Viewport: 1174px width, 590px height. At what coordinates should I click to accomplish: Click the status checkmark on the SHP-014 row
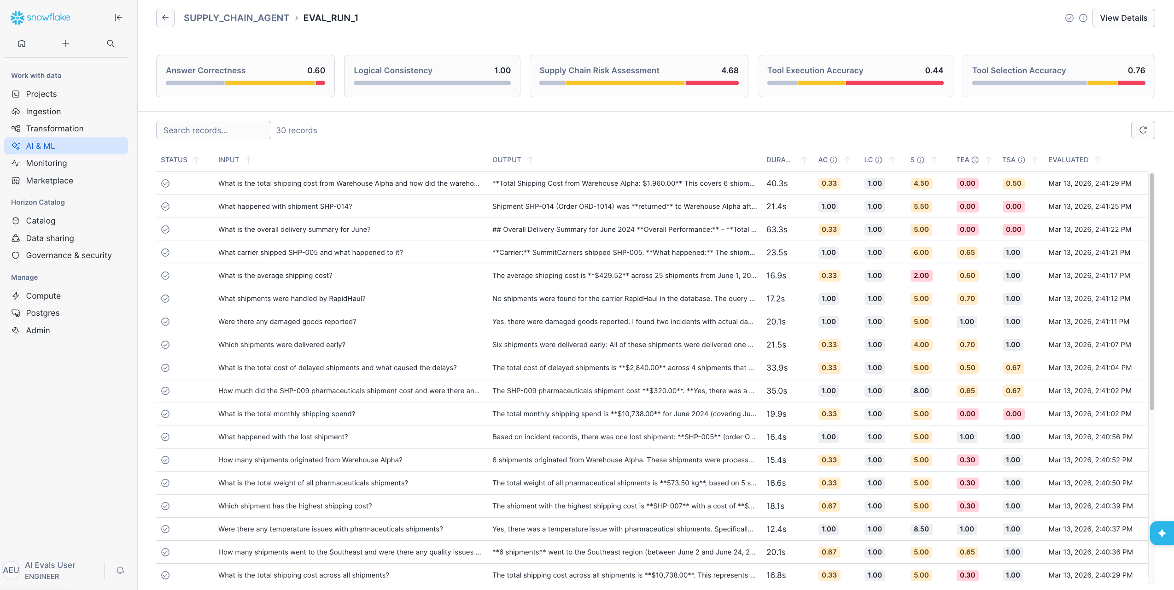click(165, 206)
